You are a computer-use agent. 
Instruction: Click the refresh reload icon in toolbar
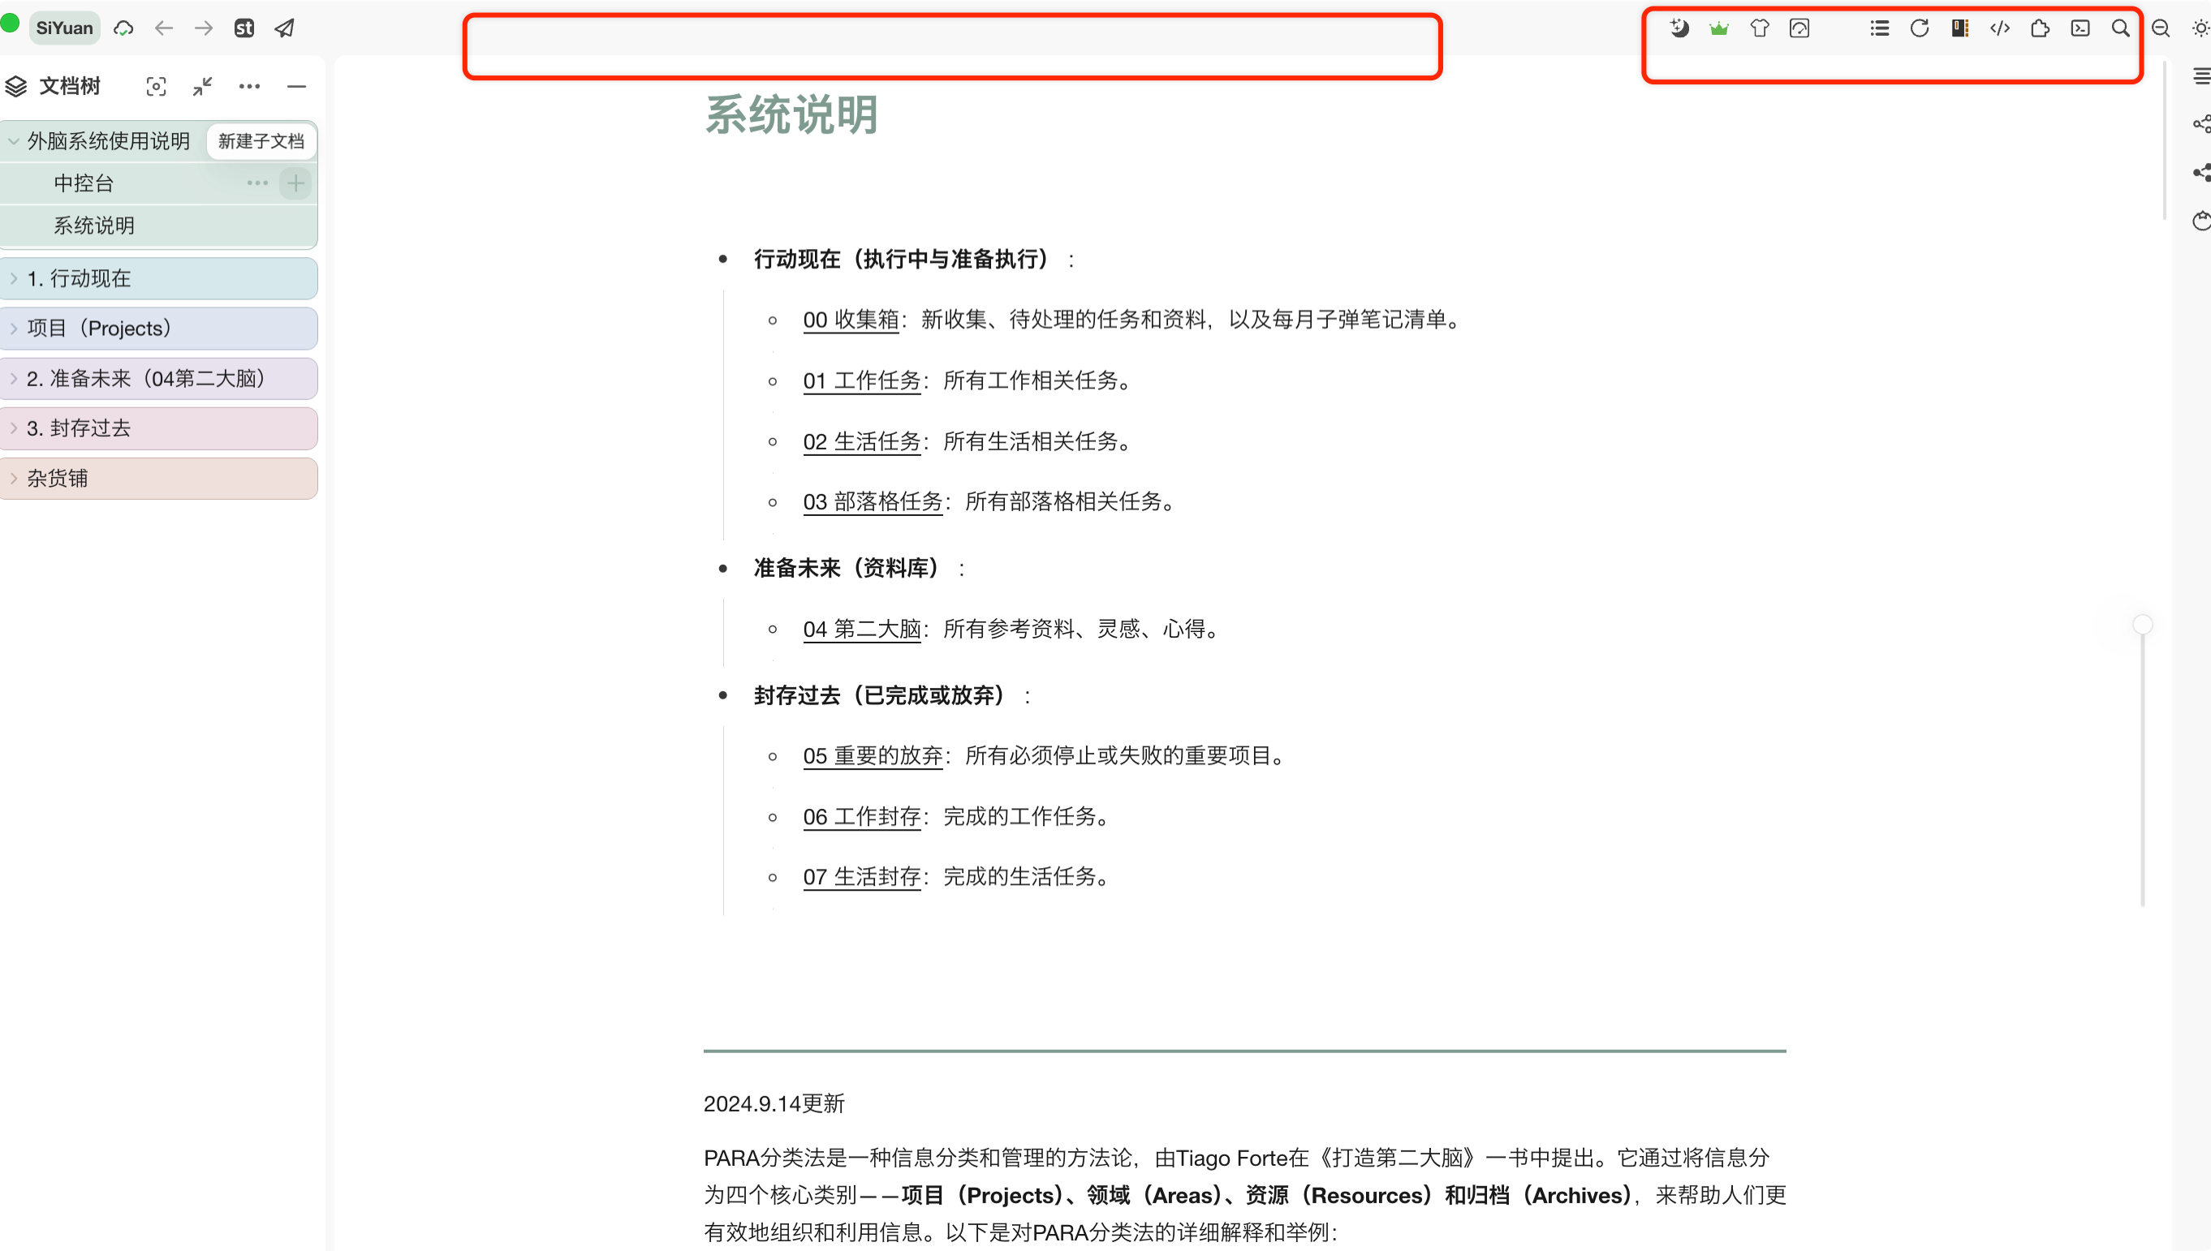click(1920, 28)
